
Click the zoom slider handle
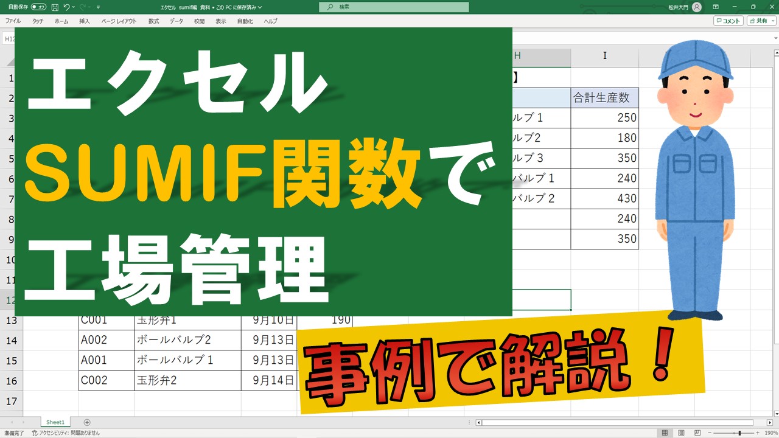click(739, 433)
